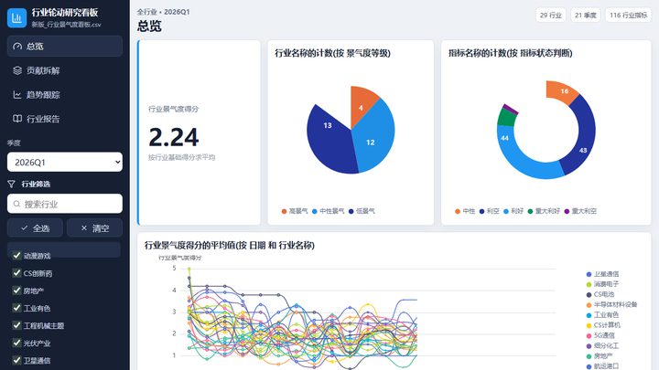Viewport: 659px width, 370px height.
Task: Click the book icon beside 行业报告
Action: (17, 119)
